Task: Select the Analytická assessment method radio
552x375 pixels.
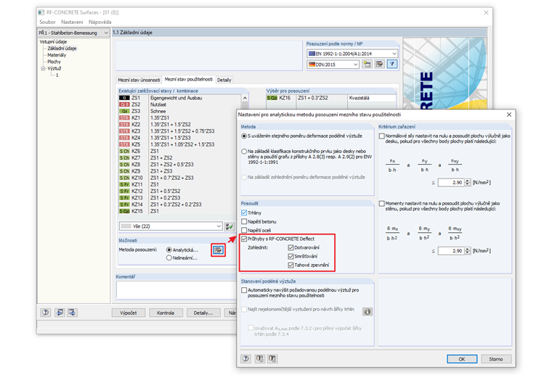Action: tap(169, 250)
